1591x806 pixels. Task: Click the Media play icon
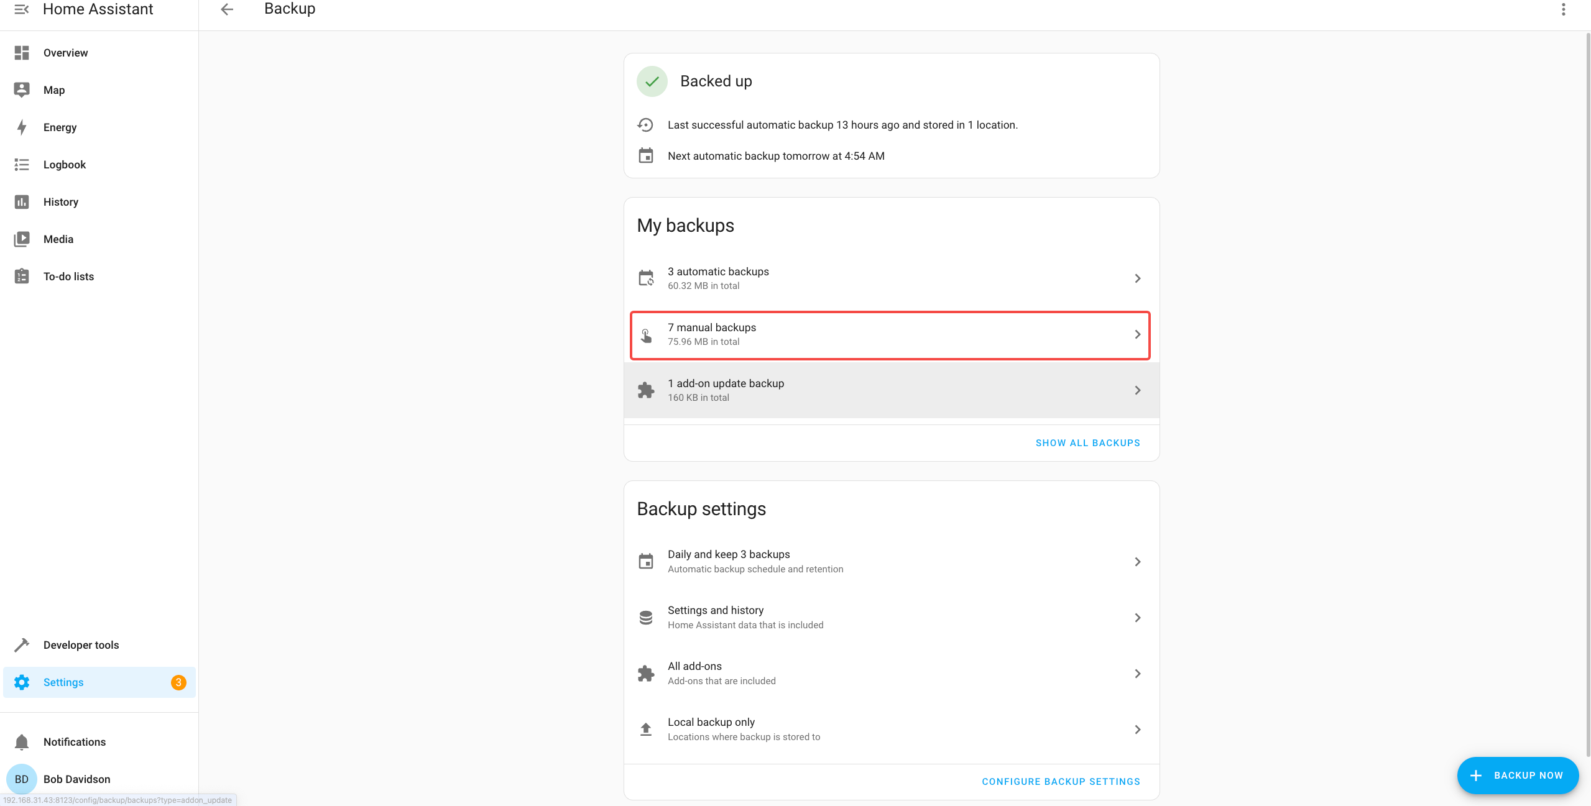coord(22,239)
